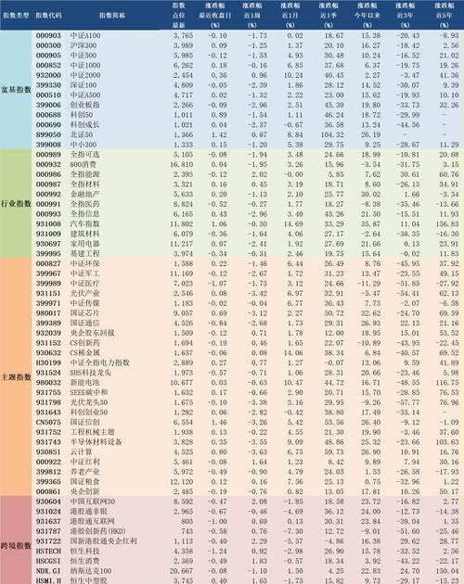Select the 中证红利 index name
464x584 pixels.
click(x=85, y=462)
